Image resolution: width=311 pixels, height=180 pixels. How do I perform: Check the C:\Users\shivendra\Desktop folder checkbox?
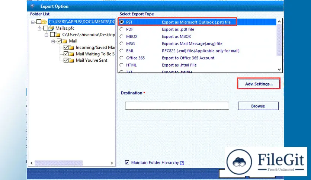coord(52,35)
